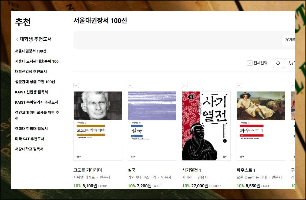306x200 pixels.
Task: Toggle the 전체선택 checkbox
Action: pyautogui.click(x=250, y=63)
